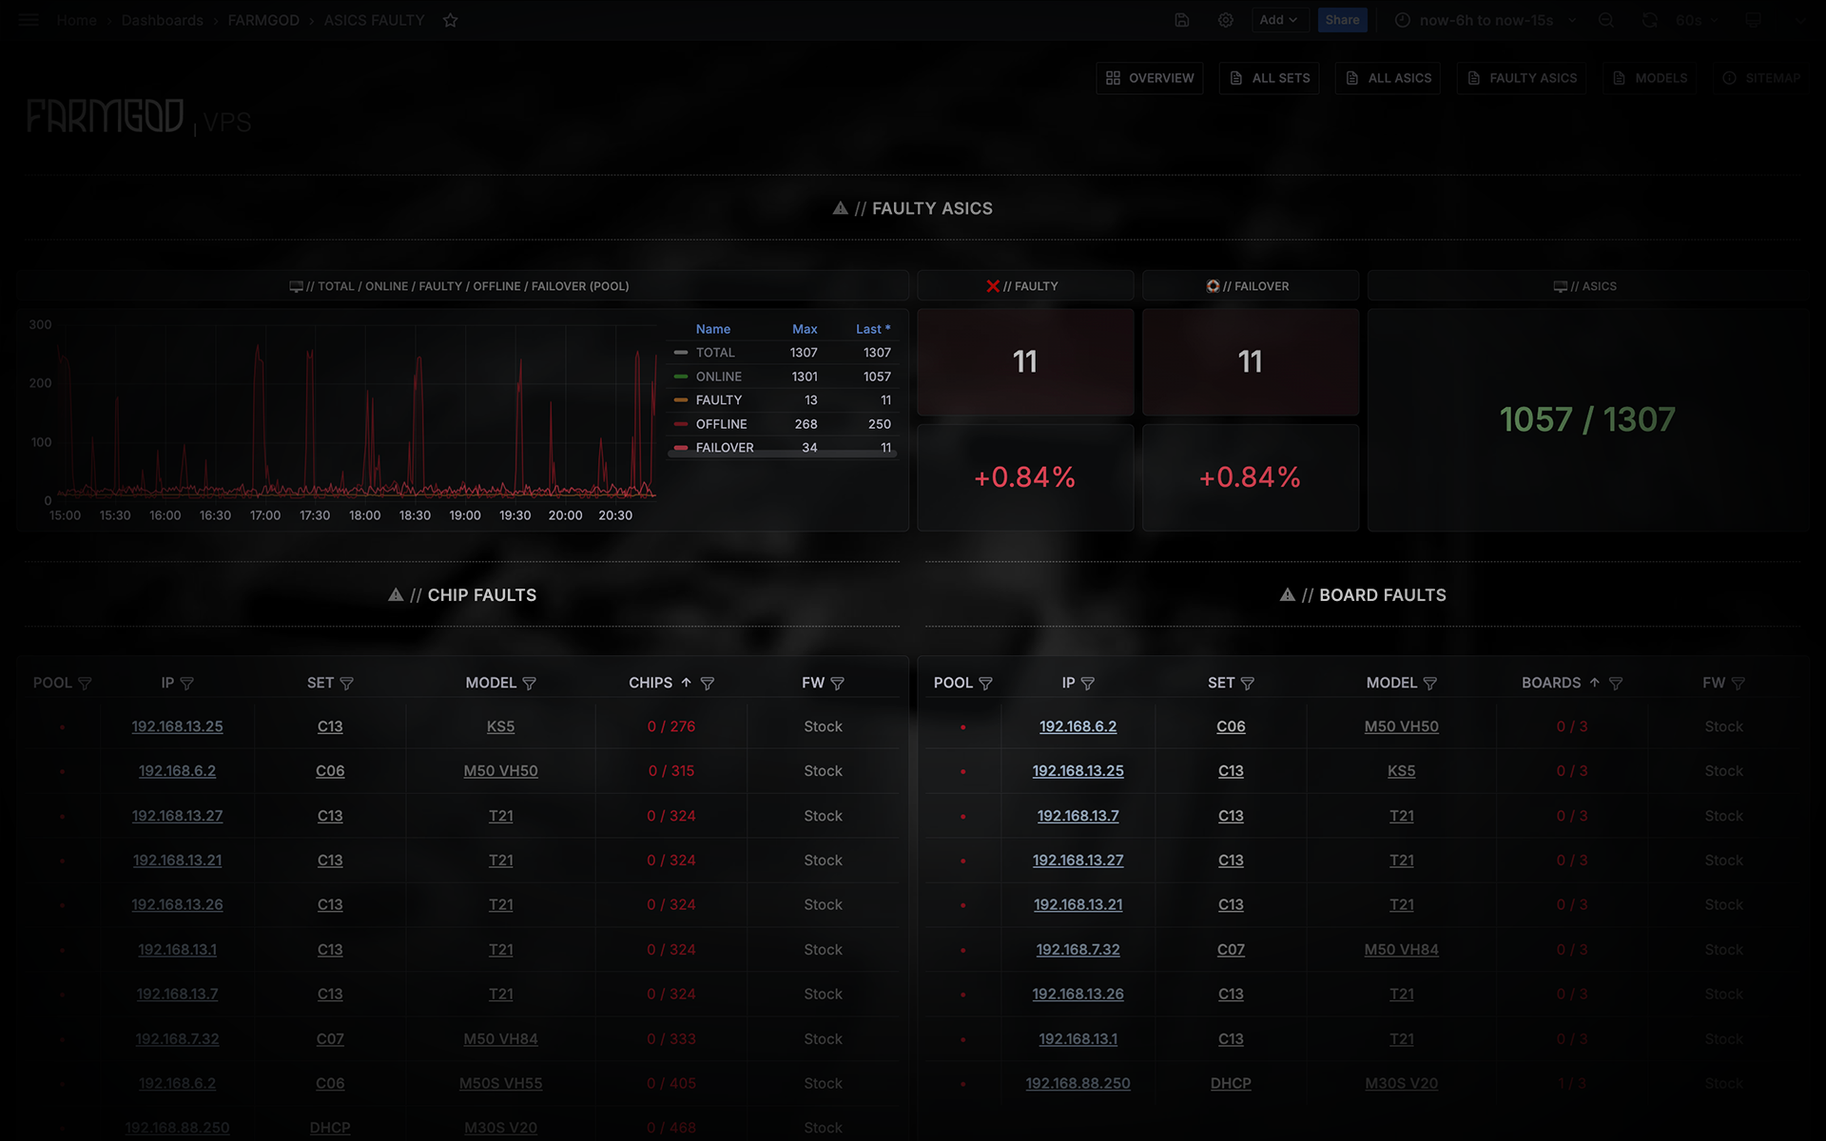Sort by the CHIPS column header
Screen dimensions: 1826x1141
click(x=651, y=683)
